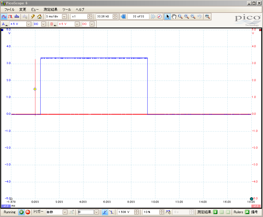Click the red Channel B ruler handle
Viewport: 263px width, 217px height.
point(260,30)
